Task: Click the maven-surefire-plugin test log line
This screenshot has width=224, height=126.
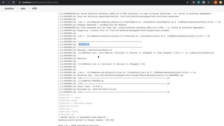Action: (134, 36)
